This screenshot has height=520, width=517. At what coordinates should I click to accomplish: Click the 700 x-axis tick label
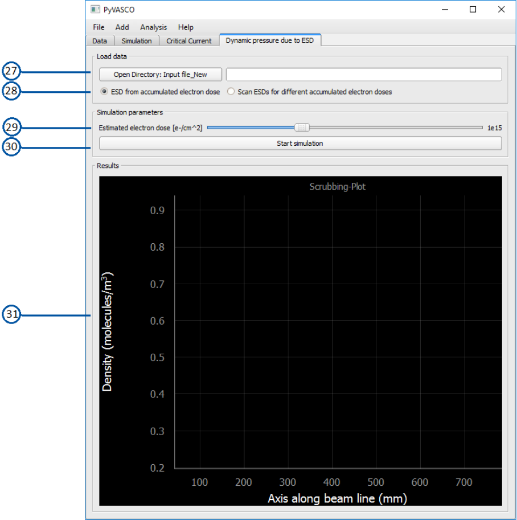tap(463, 482)
